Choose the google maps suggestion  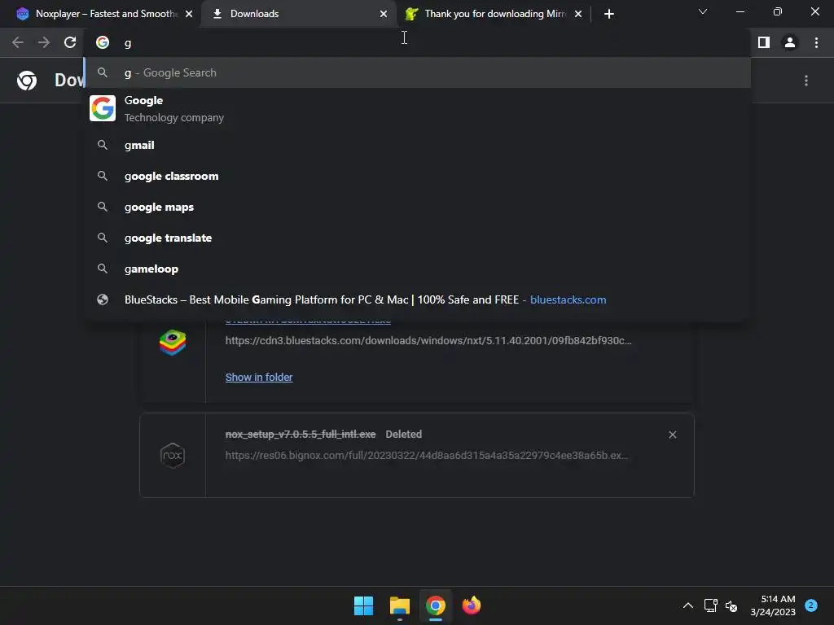coord(418,207)
